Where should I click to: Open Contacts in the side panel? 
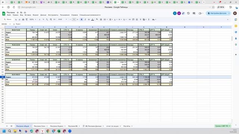pyautogui.click(x=236, y=38)
